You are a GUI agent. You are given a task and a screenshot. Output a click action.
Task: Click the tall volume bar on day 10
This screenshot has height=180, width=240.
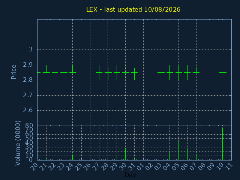tap(222, 144)
